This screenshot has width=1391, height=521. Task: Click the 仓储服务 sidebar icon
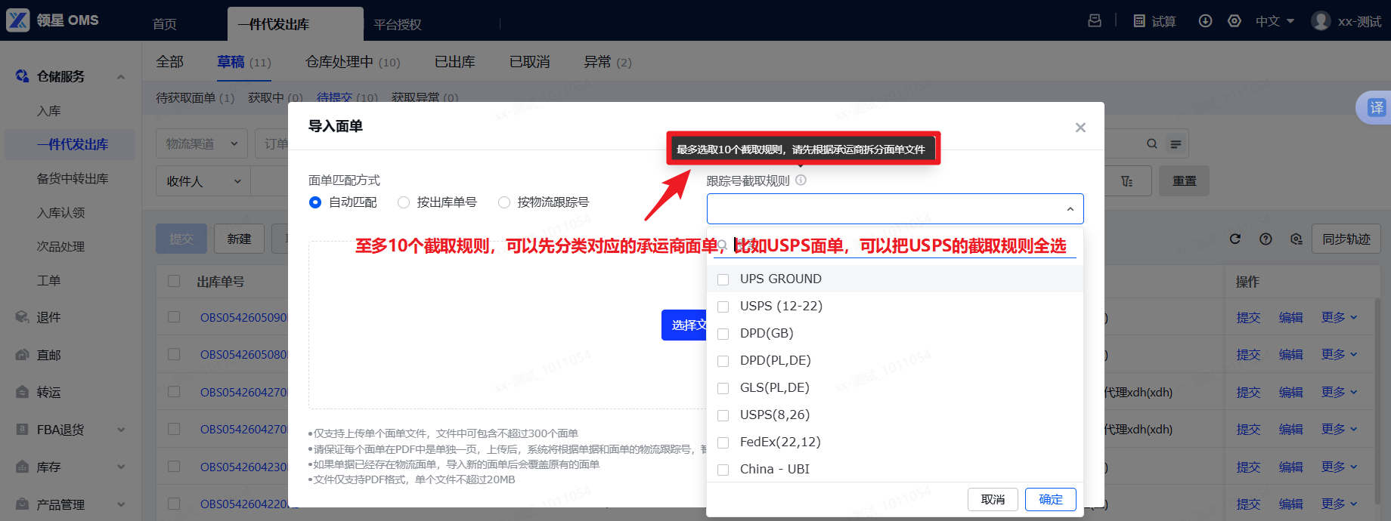point(23,76)
